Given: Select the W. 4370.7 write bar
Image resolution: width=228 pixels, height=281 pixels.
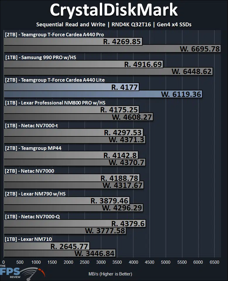Looking at the screenshot, I should pyautogui.click(x=75, y=162).
